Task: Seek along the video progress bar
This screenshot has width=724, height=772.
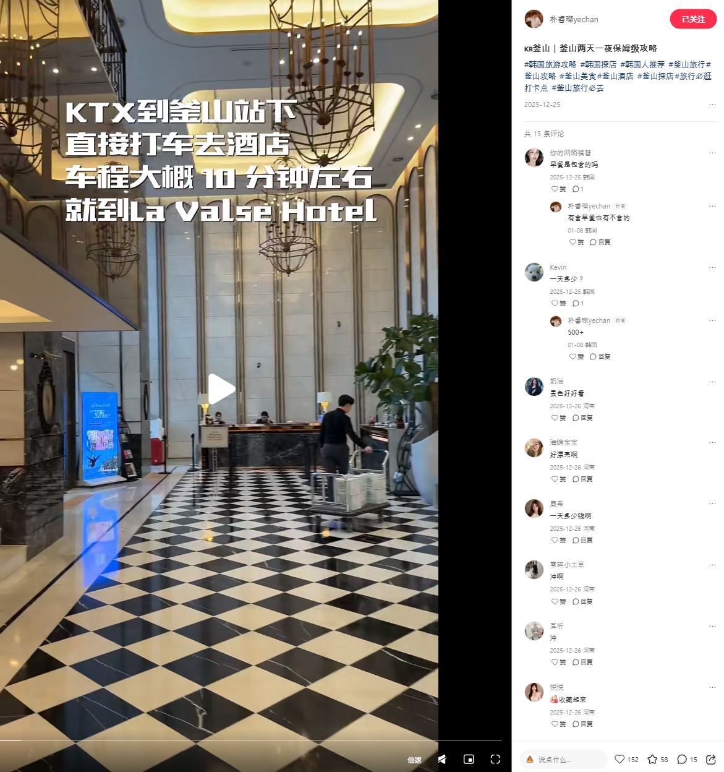Action: pos(250,740)
